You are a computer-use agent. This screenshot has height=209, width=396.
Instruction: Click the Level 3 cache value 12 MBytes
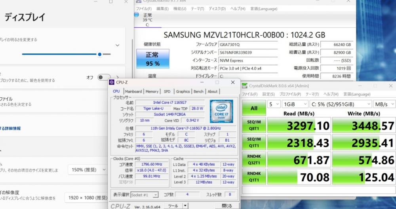coord(204,182)
